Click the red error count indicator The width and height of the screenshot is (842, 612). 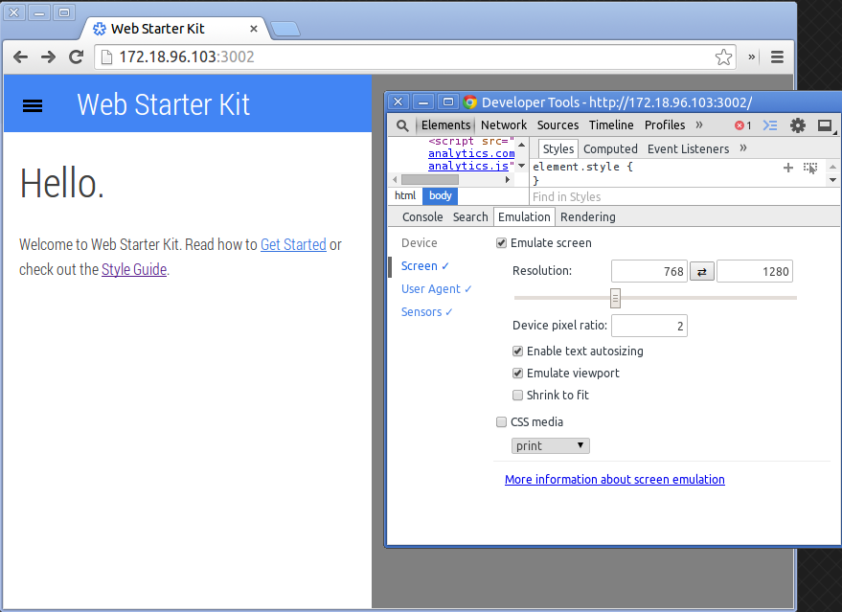click(742, 125)
